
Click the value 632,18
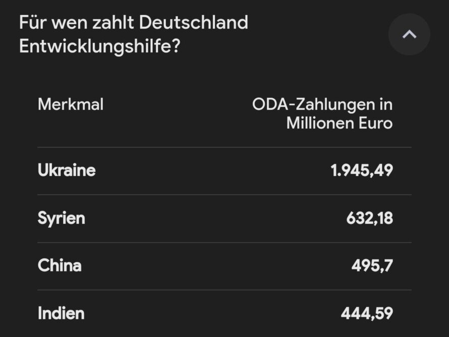(369, 218)
